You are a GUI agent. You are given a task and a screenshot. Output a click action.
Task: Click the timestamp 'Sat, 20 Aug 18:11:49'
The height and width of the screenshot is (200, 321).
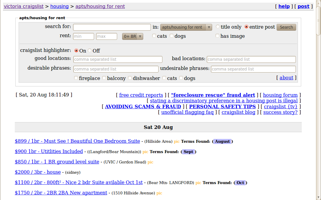44,95
